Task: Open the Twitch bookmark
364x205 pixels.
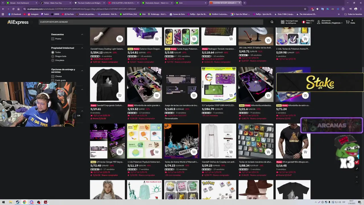Action: pos(45,14)
